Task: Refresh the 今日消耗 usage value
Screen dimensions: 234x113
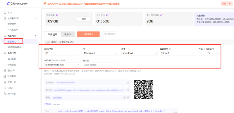Action: pos(107,15)
